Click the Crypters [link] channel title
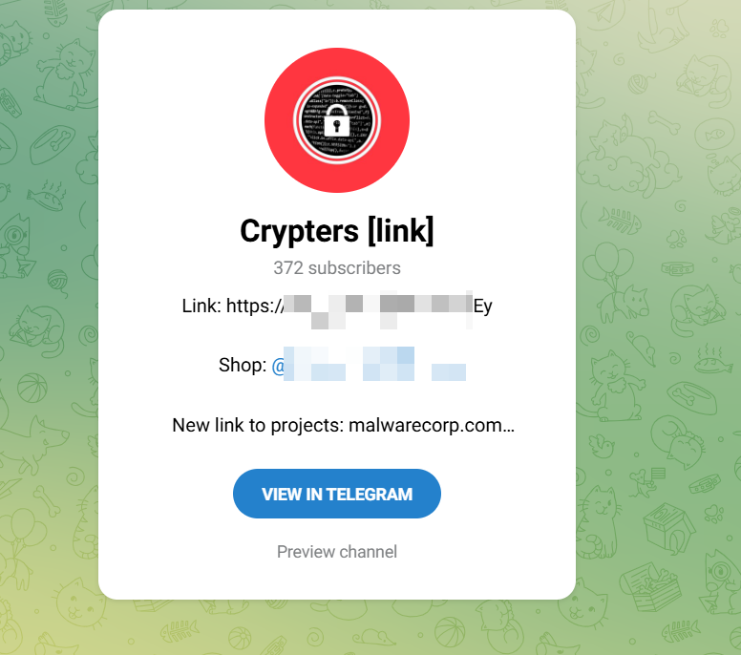 click(337, 231)
